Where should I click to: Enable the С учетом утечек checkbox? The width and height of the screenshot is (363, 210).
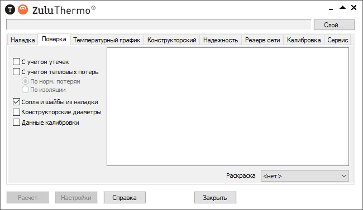pos(16,62)
